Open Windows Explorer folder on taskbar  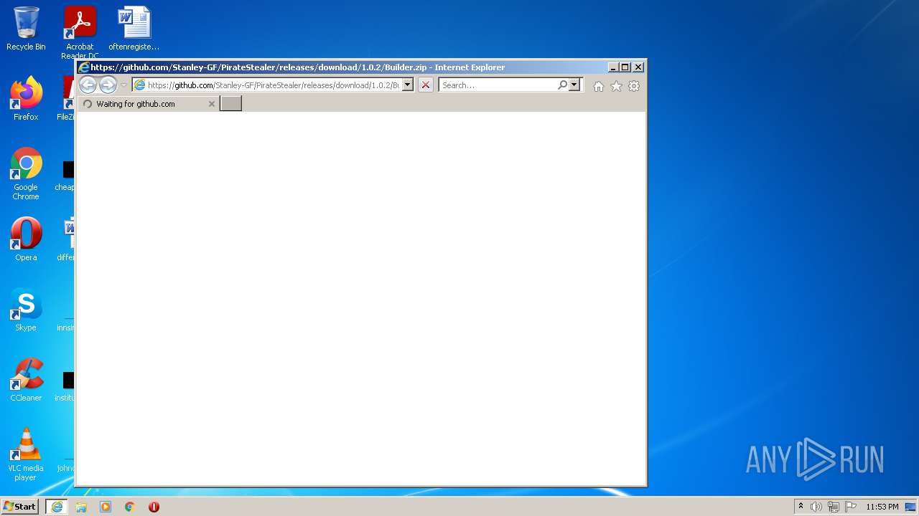(x=81, y=507)
